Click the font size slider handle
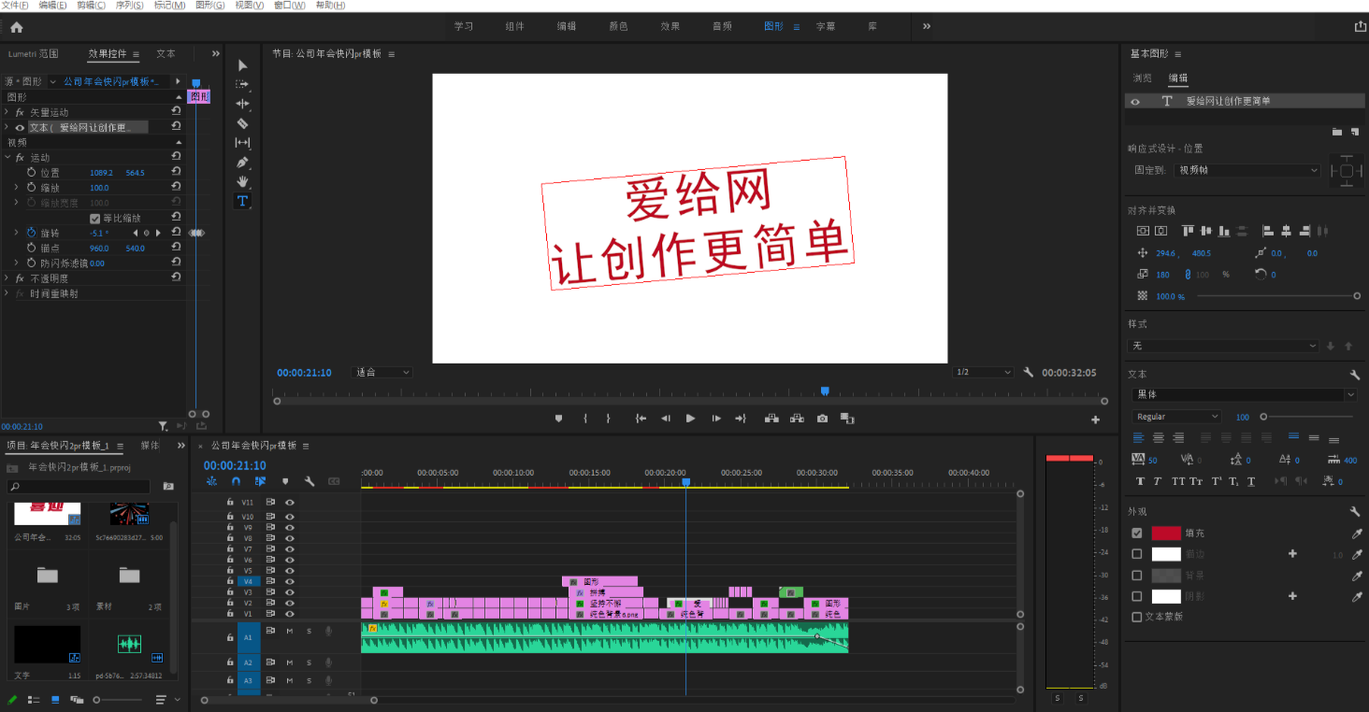The height and width of the screenshot is (712, 1369). (x=1263, y=417)
